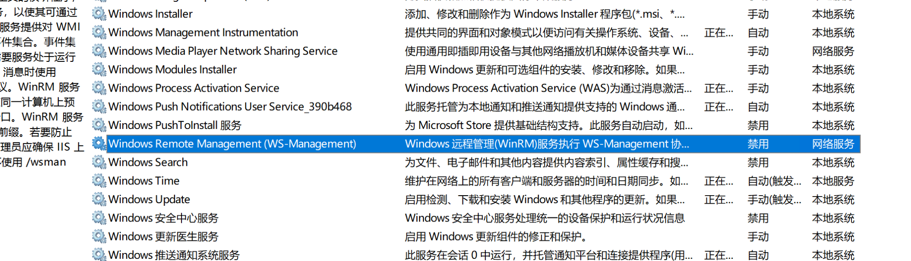Select Windows Push Notifications User Service_390b468 name
911x261 pixels.
pyautogui.click(x=230, y=107)
